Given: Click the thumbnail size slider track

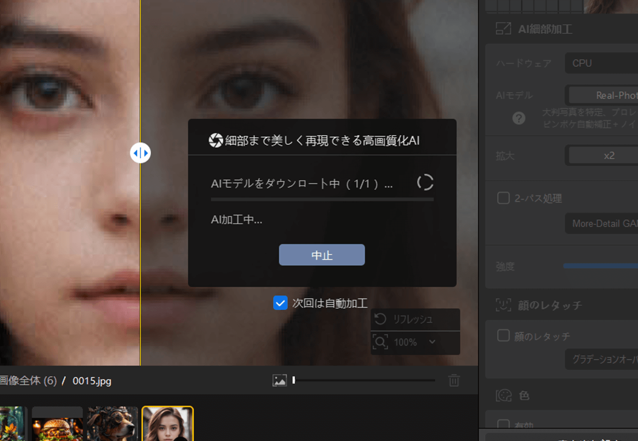Looking at the screenshot, I should click(364, 380).
